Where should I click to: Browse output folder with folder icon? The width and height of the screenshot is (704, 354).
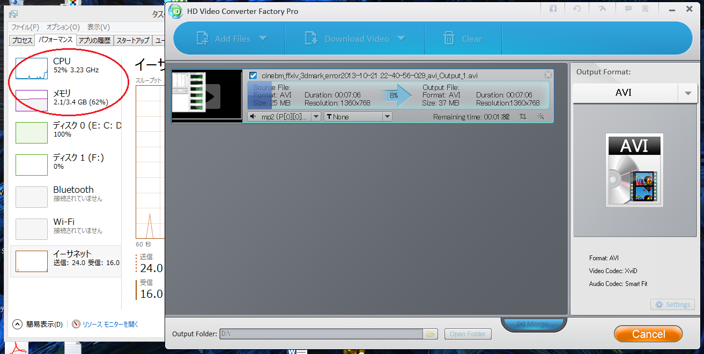coord(431,334)
